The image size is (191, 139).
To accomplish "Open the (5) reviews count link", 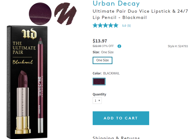I will coord(129,26).
